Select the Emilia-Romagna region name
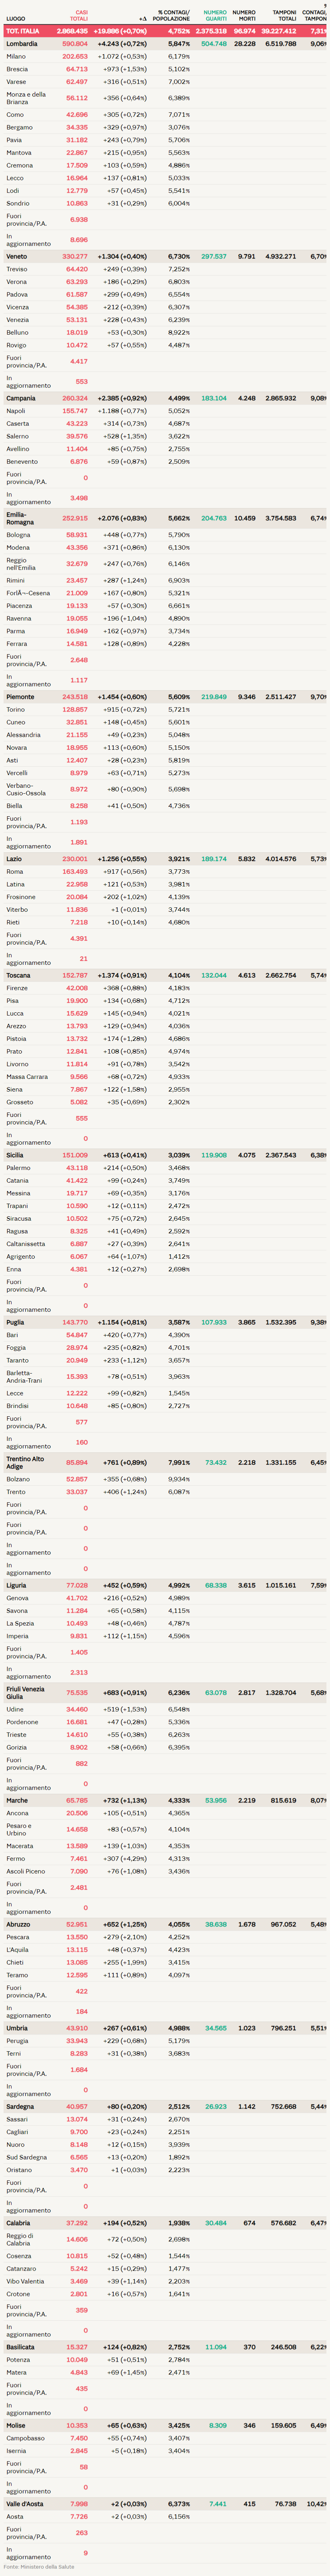Image resolution: width=330 pixels, height=2576 pixels. (20, 518)
